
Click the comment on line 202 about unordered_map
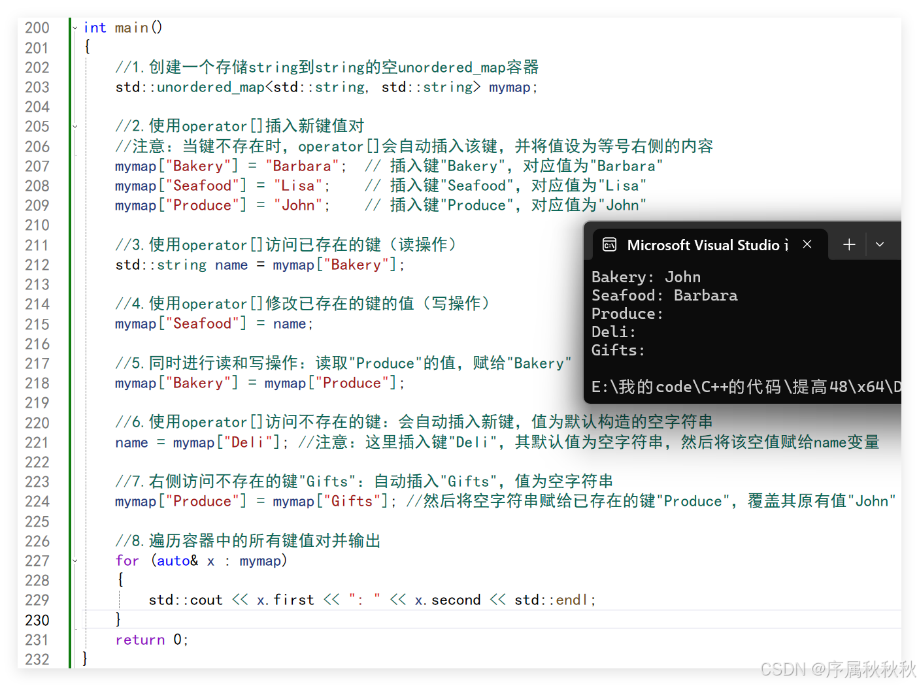tap(327, 67)
